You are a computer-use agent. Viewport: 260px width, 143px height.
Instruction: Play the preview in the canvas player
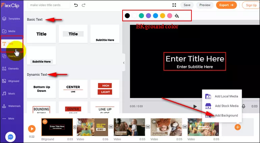pyautogui.click(x=195, y=106)
